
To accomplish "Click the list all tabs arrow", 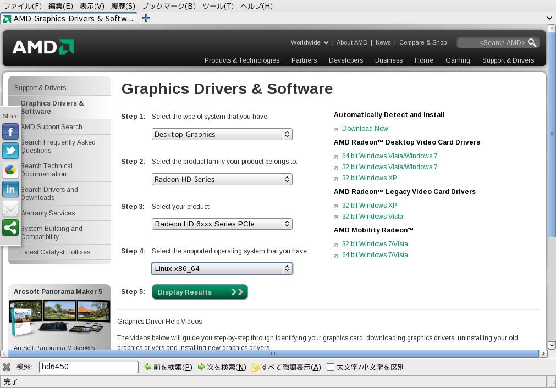I will point(549,18).
